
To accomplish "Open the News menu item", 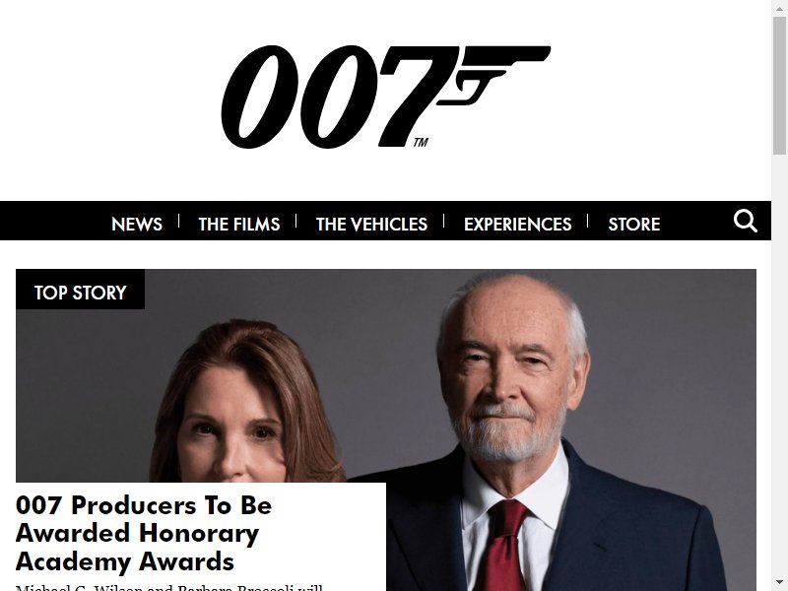I will point(137,224).
